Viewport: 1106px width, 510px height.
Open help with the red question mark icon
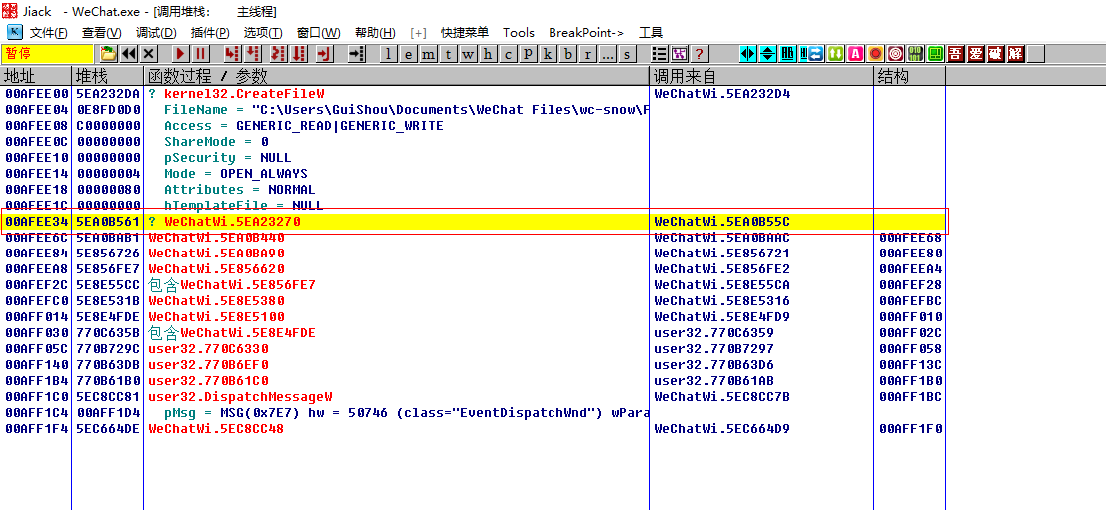(699, 54)
